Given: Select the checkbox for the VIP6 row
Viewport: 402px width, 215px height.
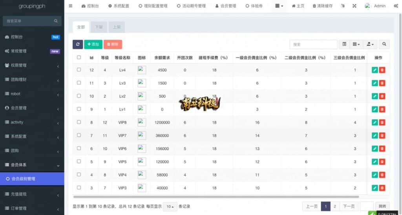Looking at the screenshot, I should [79, 148].
